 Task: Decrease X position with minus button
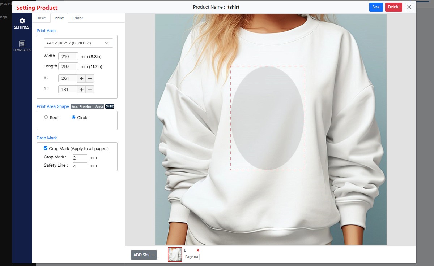pos(90,78)
